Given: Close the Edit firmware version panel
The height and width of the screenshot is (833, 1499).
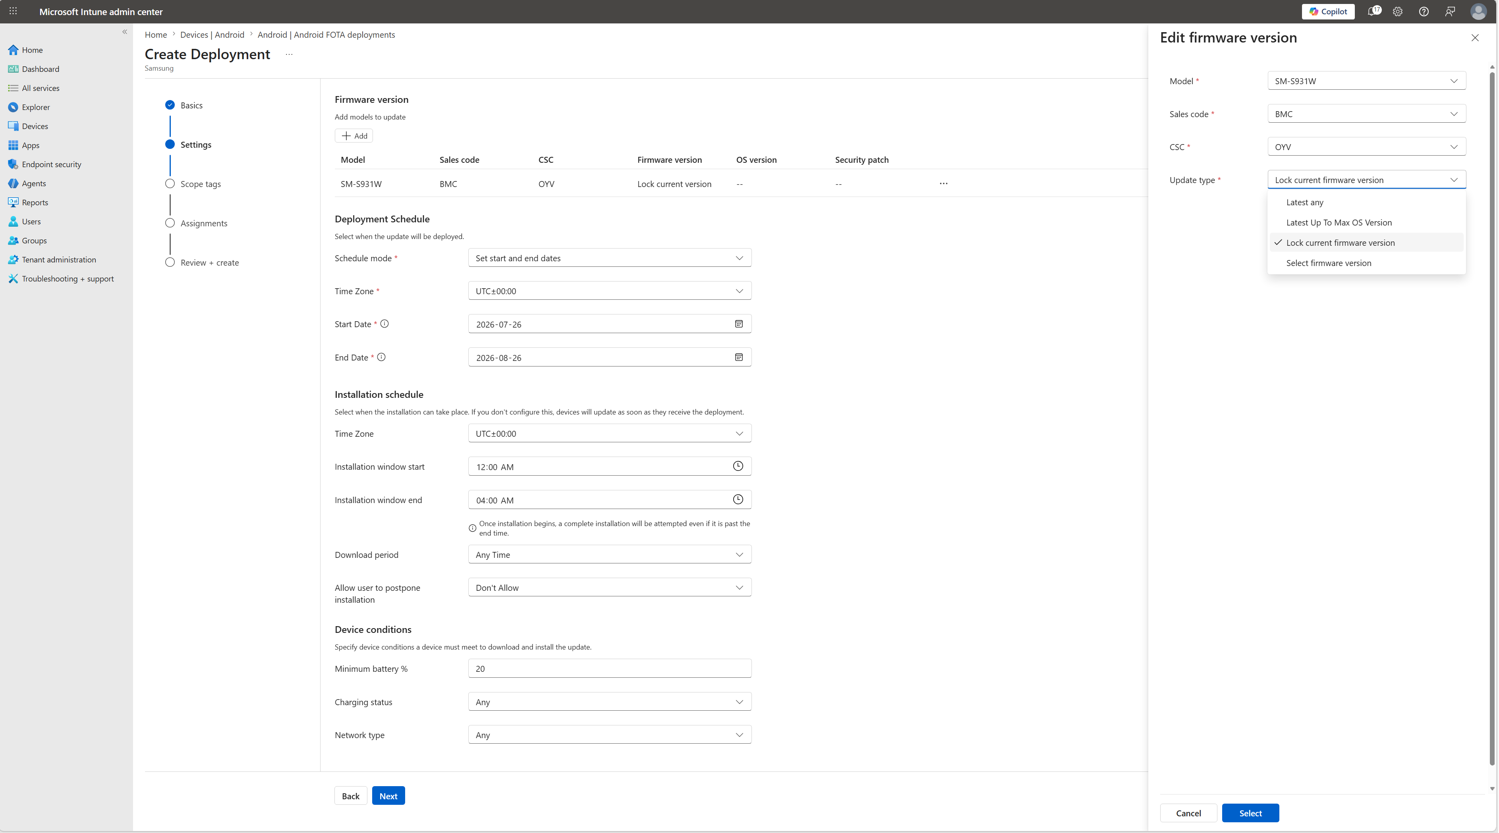Looking at the screenshot, I should (1474, 38).
